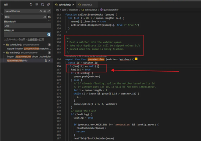Screen dimensions: 201x141
Task: Open import queueWatcher from scheduler result
Action: click(29, 56)
